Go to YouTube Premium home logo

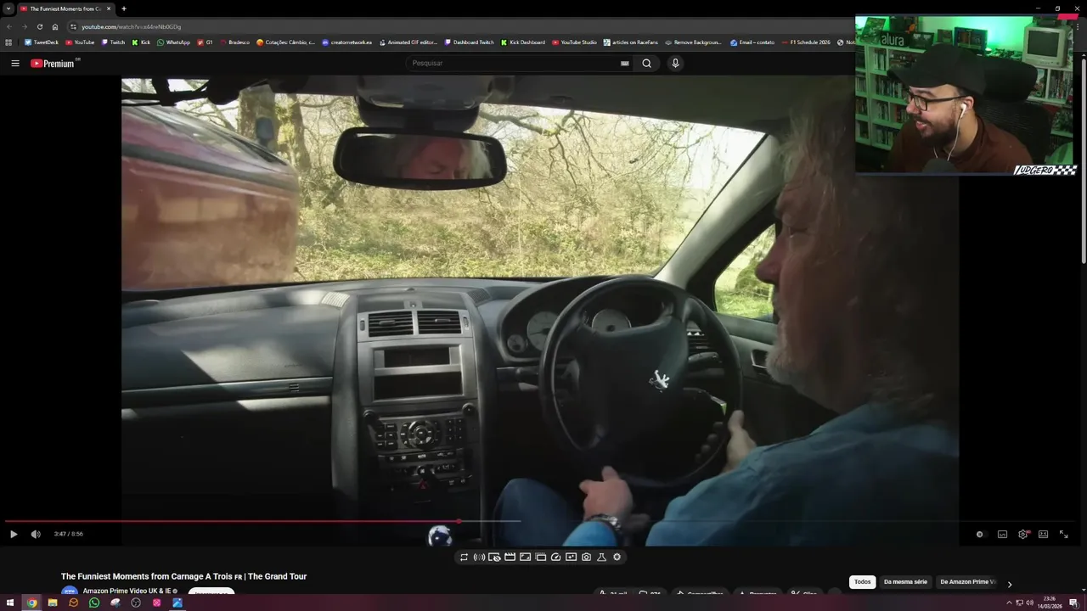[53, 63]
